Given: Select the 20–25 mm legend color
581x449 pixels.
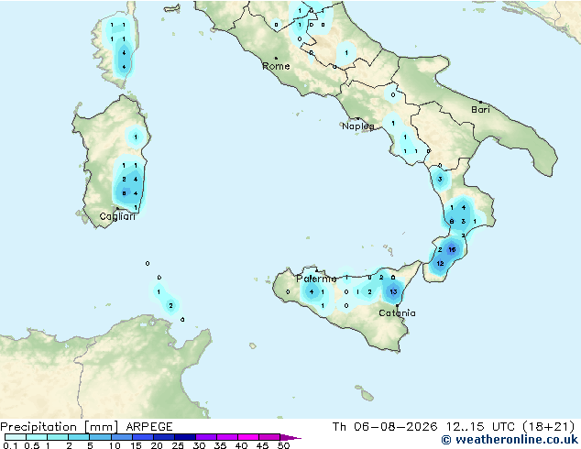Looking at the screenshot, I should click(x=164, y=437).
